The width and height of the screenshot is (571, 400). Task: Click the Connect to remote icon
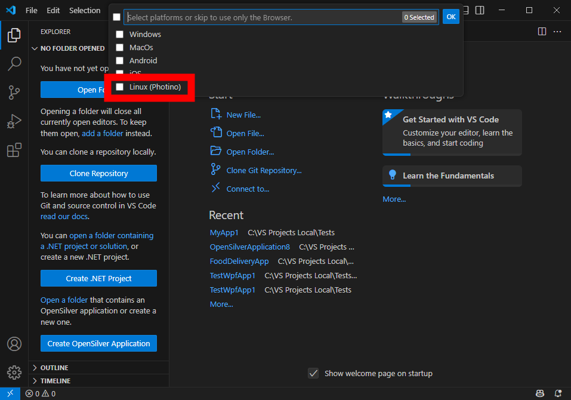tap(215, 187)
